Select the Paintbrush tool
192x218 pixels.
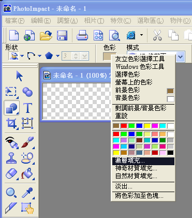click(x=27, y=142)
